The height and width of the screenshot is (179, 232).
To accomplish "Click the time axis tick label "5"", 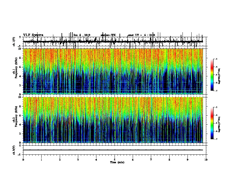I will click(x=115, y=160).
